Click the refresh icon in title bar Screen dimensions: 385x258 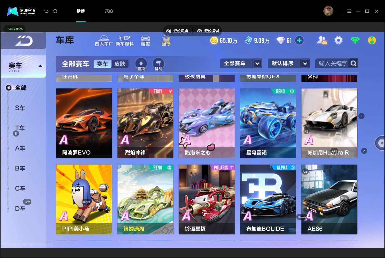tap(55, 11)
